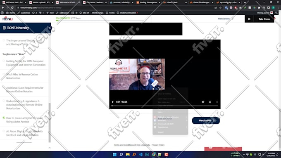
Task: Open a new browser tab with plus
Action: pyautogui.click(x=245, y=2)
